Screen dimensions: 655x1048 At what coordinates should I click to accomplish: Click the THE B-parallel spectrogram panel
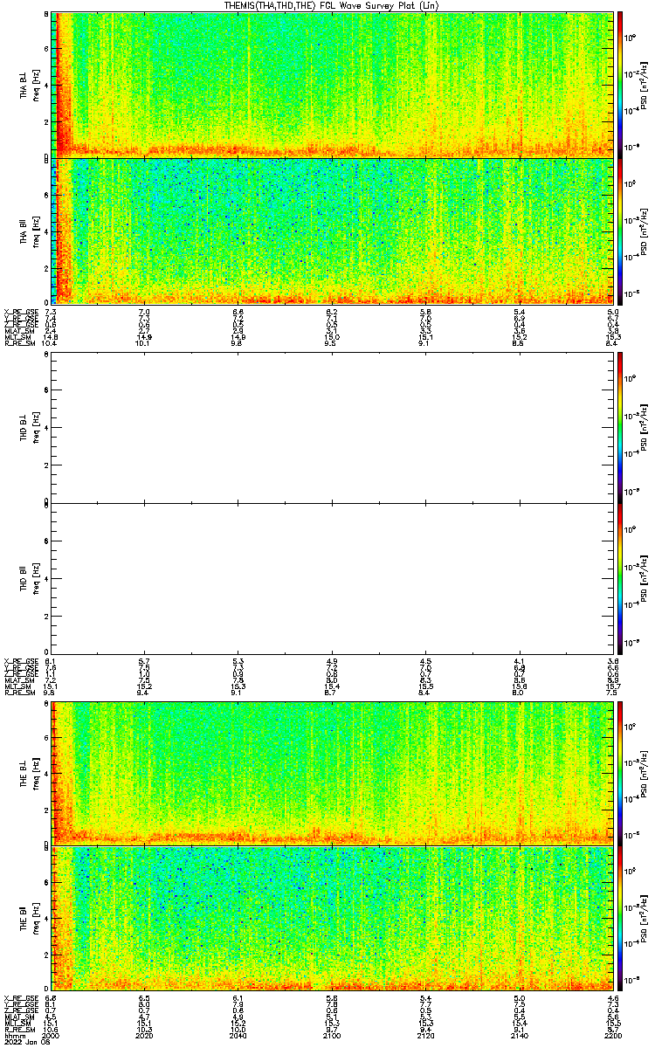(x=332, y=919)
